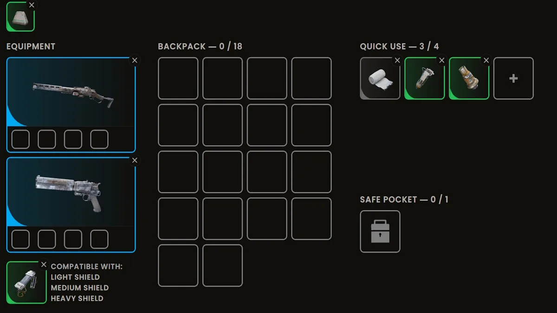Select the bandage quick use item
This screenshot has height=313, width=557.
380,78
